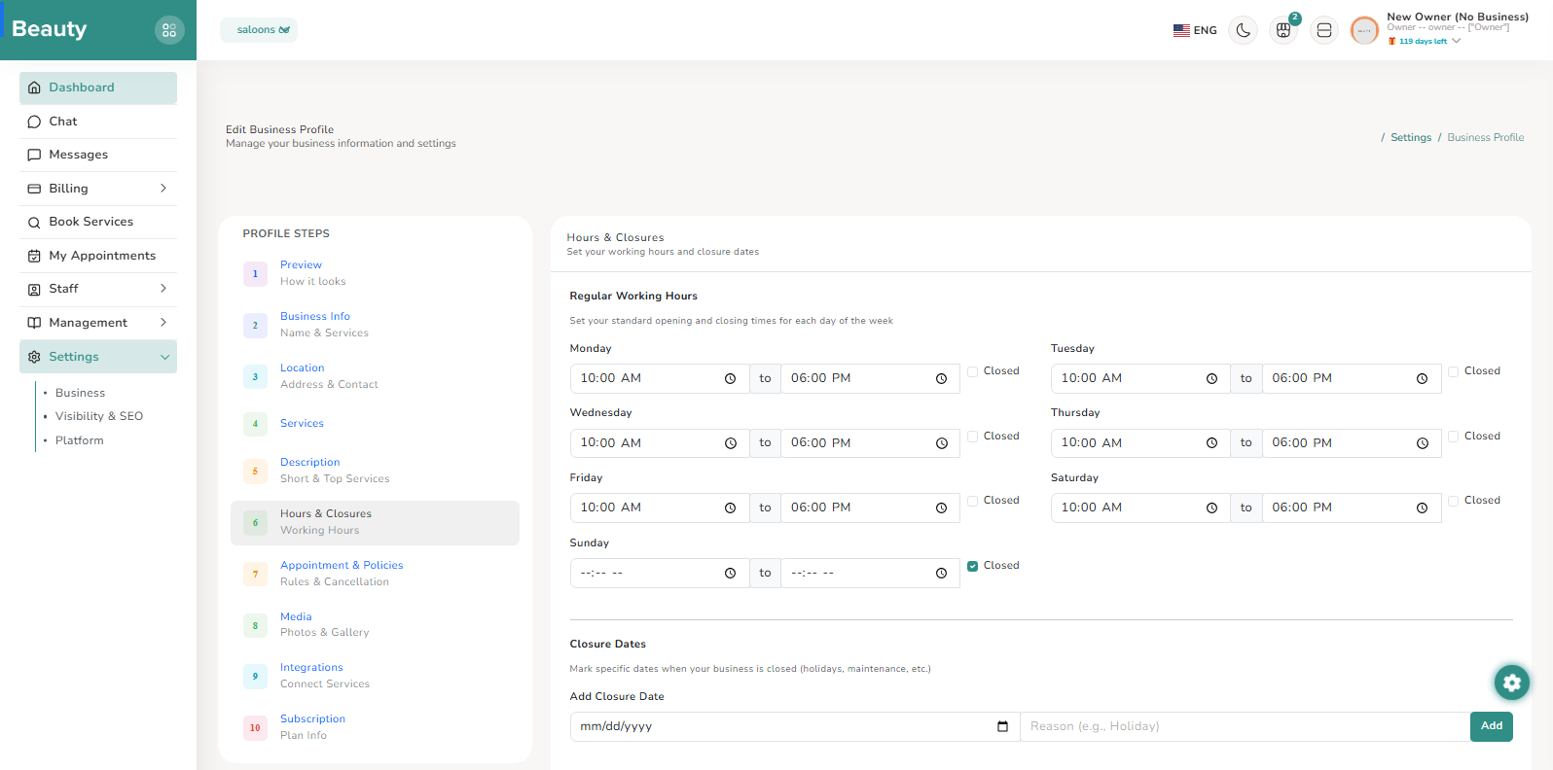
Task: Click the closure Reason text field
Action: pyautogui.click(x=1245, y=726)
